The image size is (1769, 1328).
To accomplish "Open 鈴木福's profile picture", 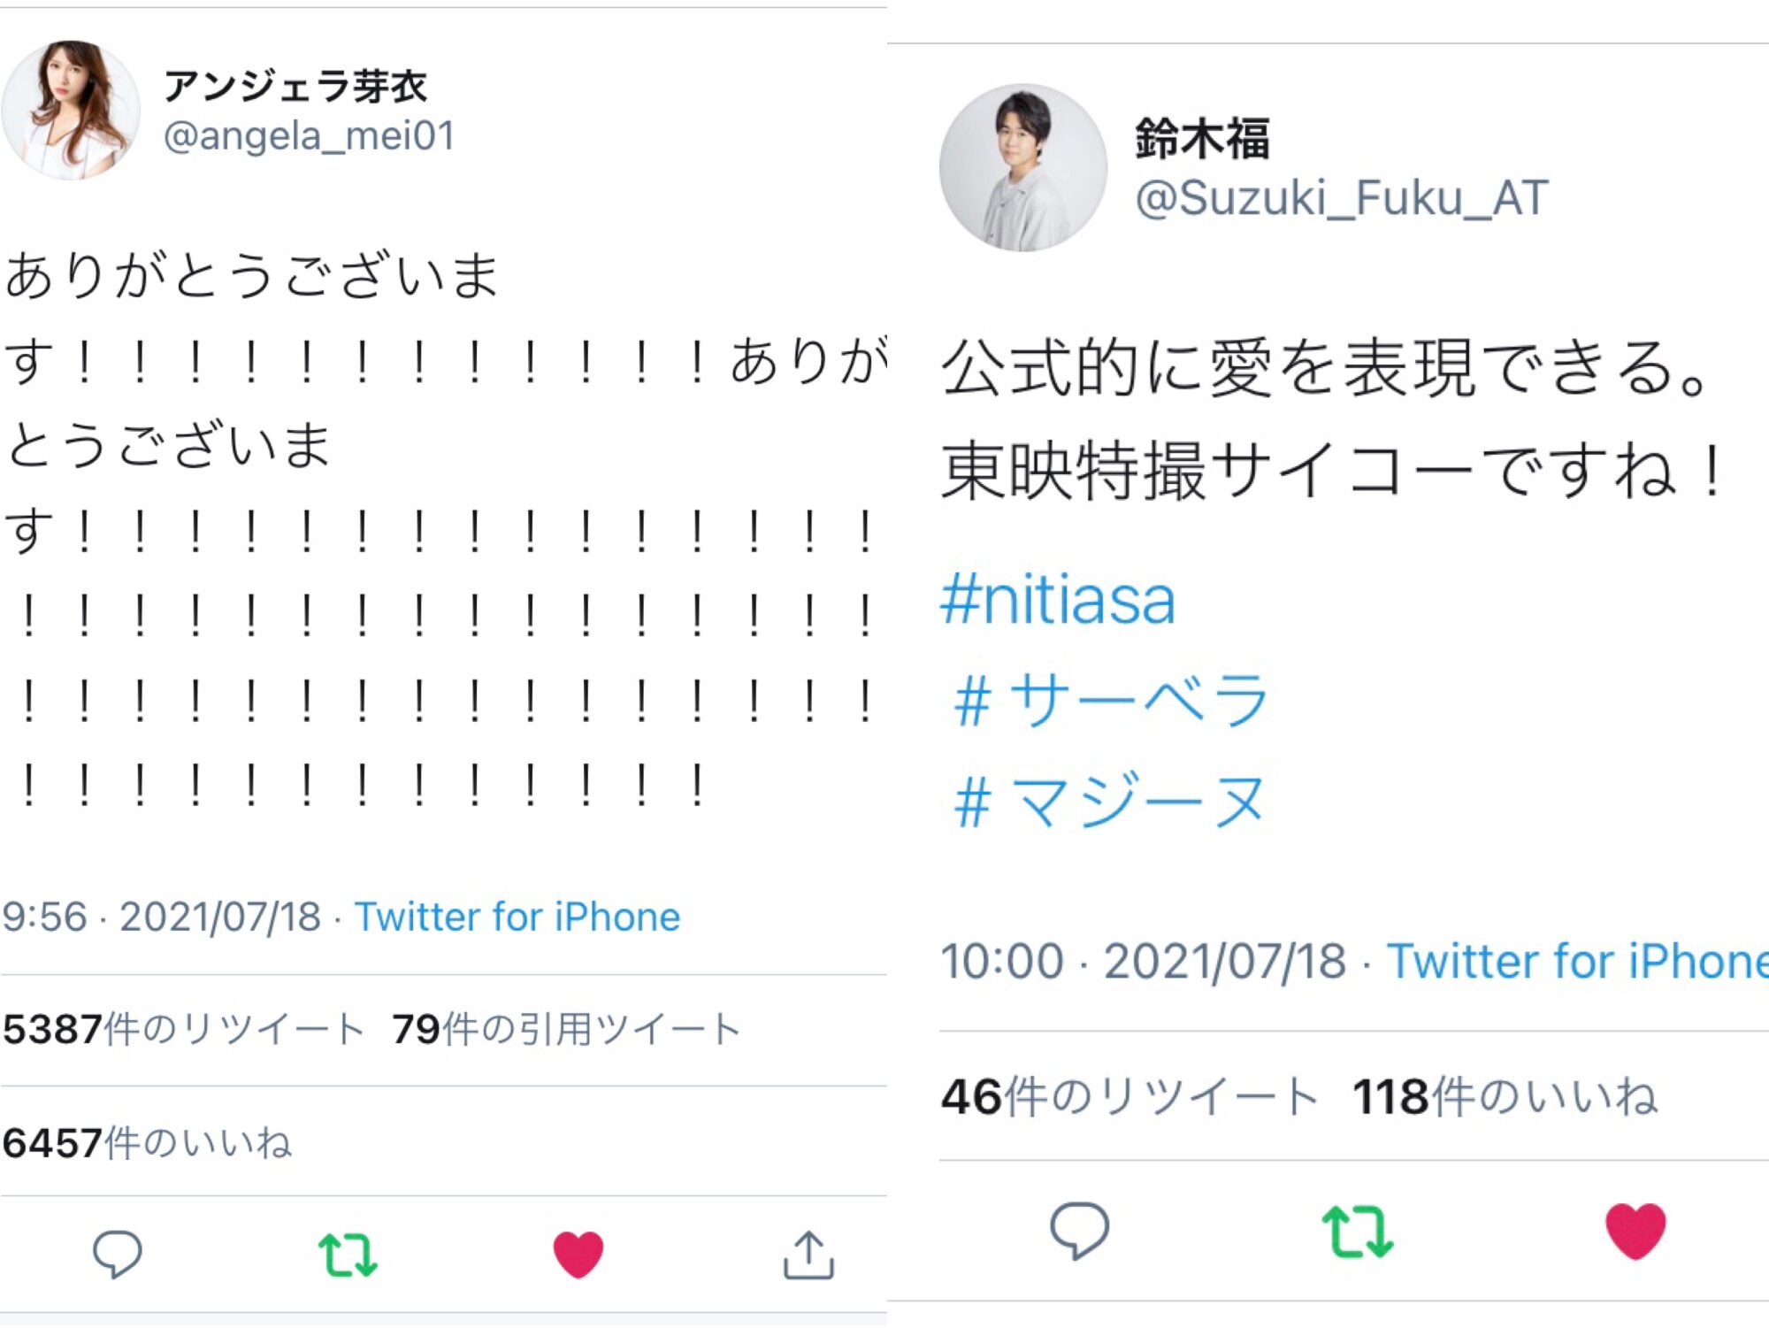I will coord(1022,167).
